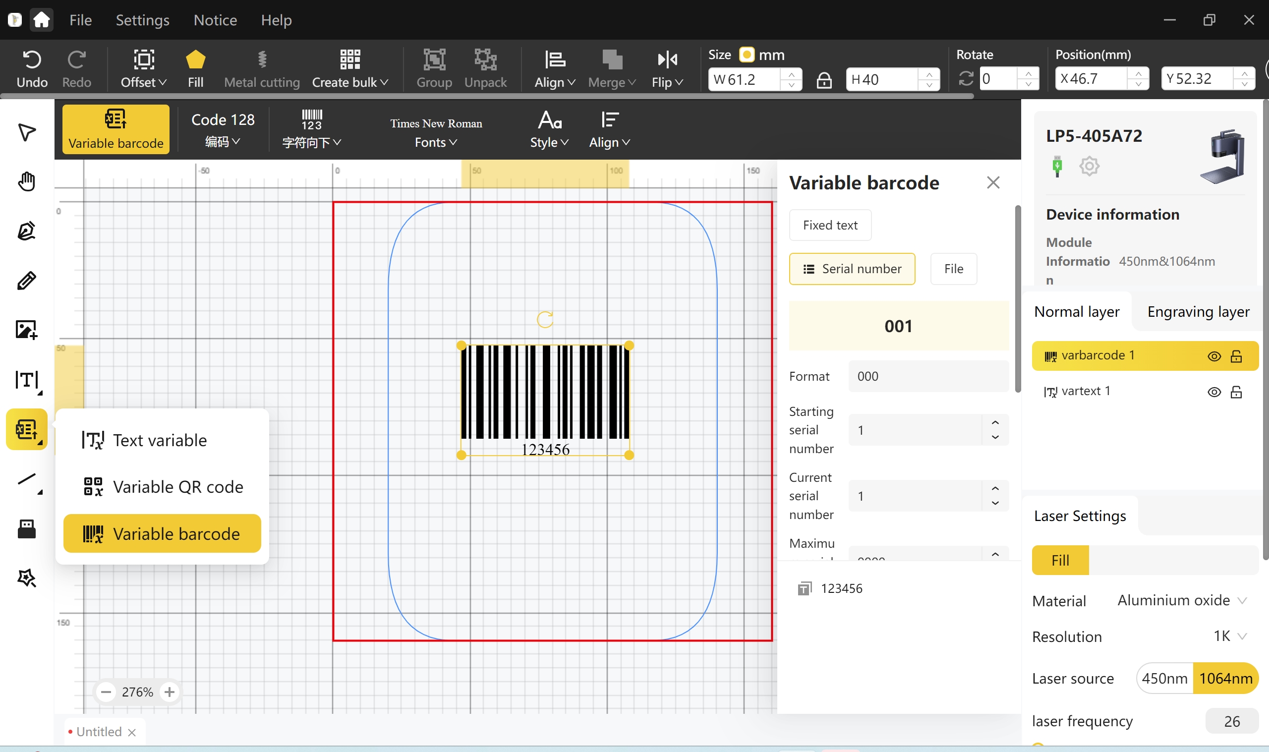This screenshot has height=752, width=1269.
Task: Close the Variable barcode panel
Action: pyautogui.click(x=993, y=182)
